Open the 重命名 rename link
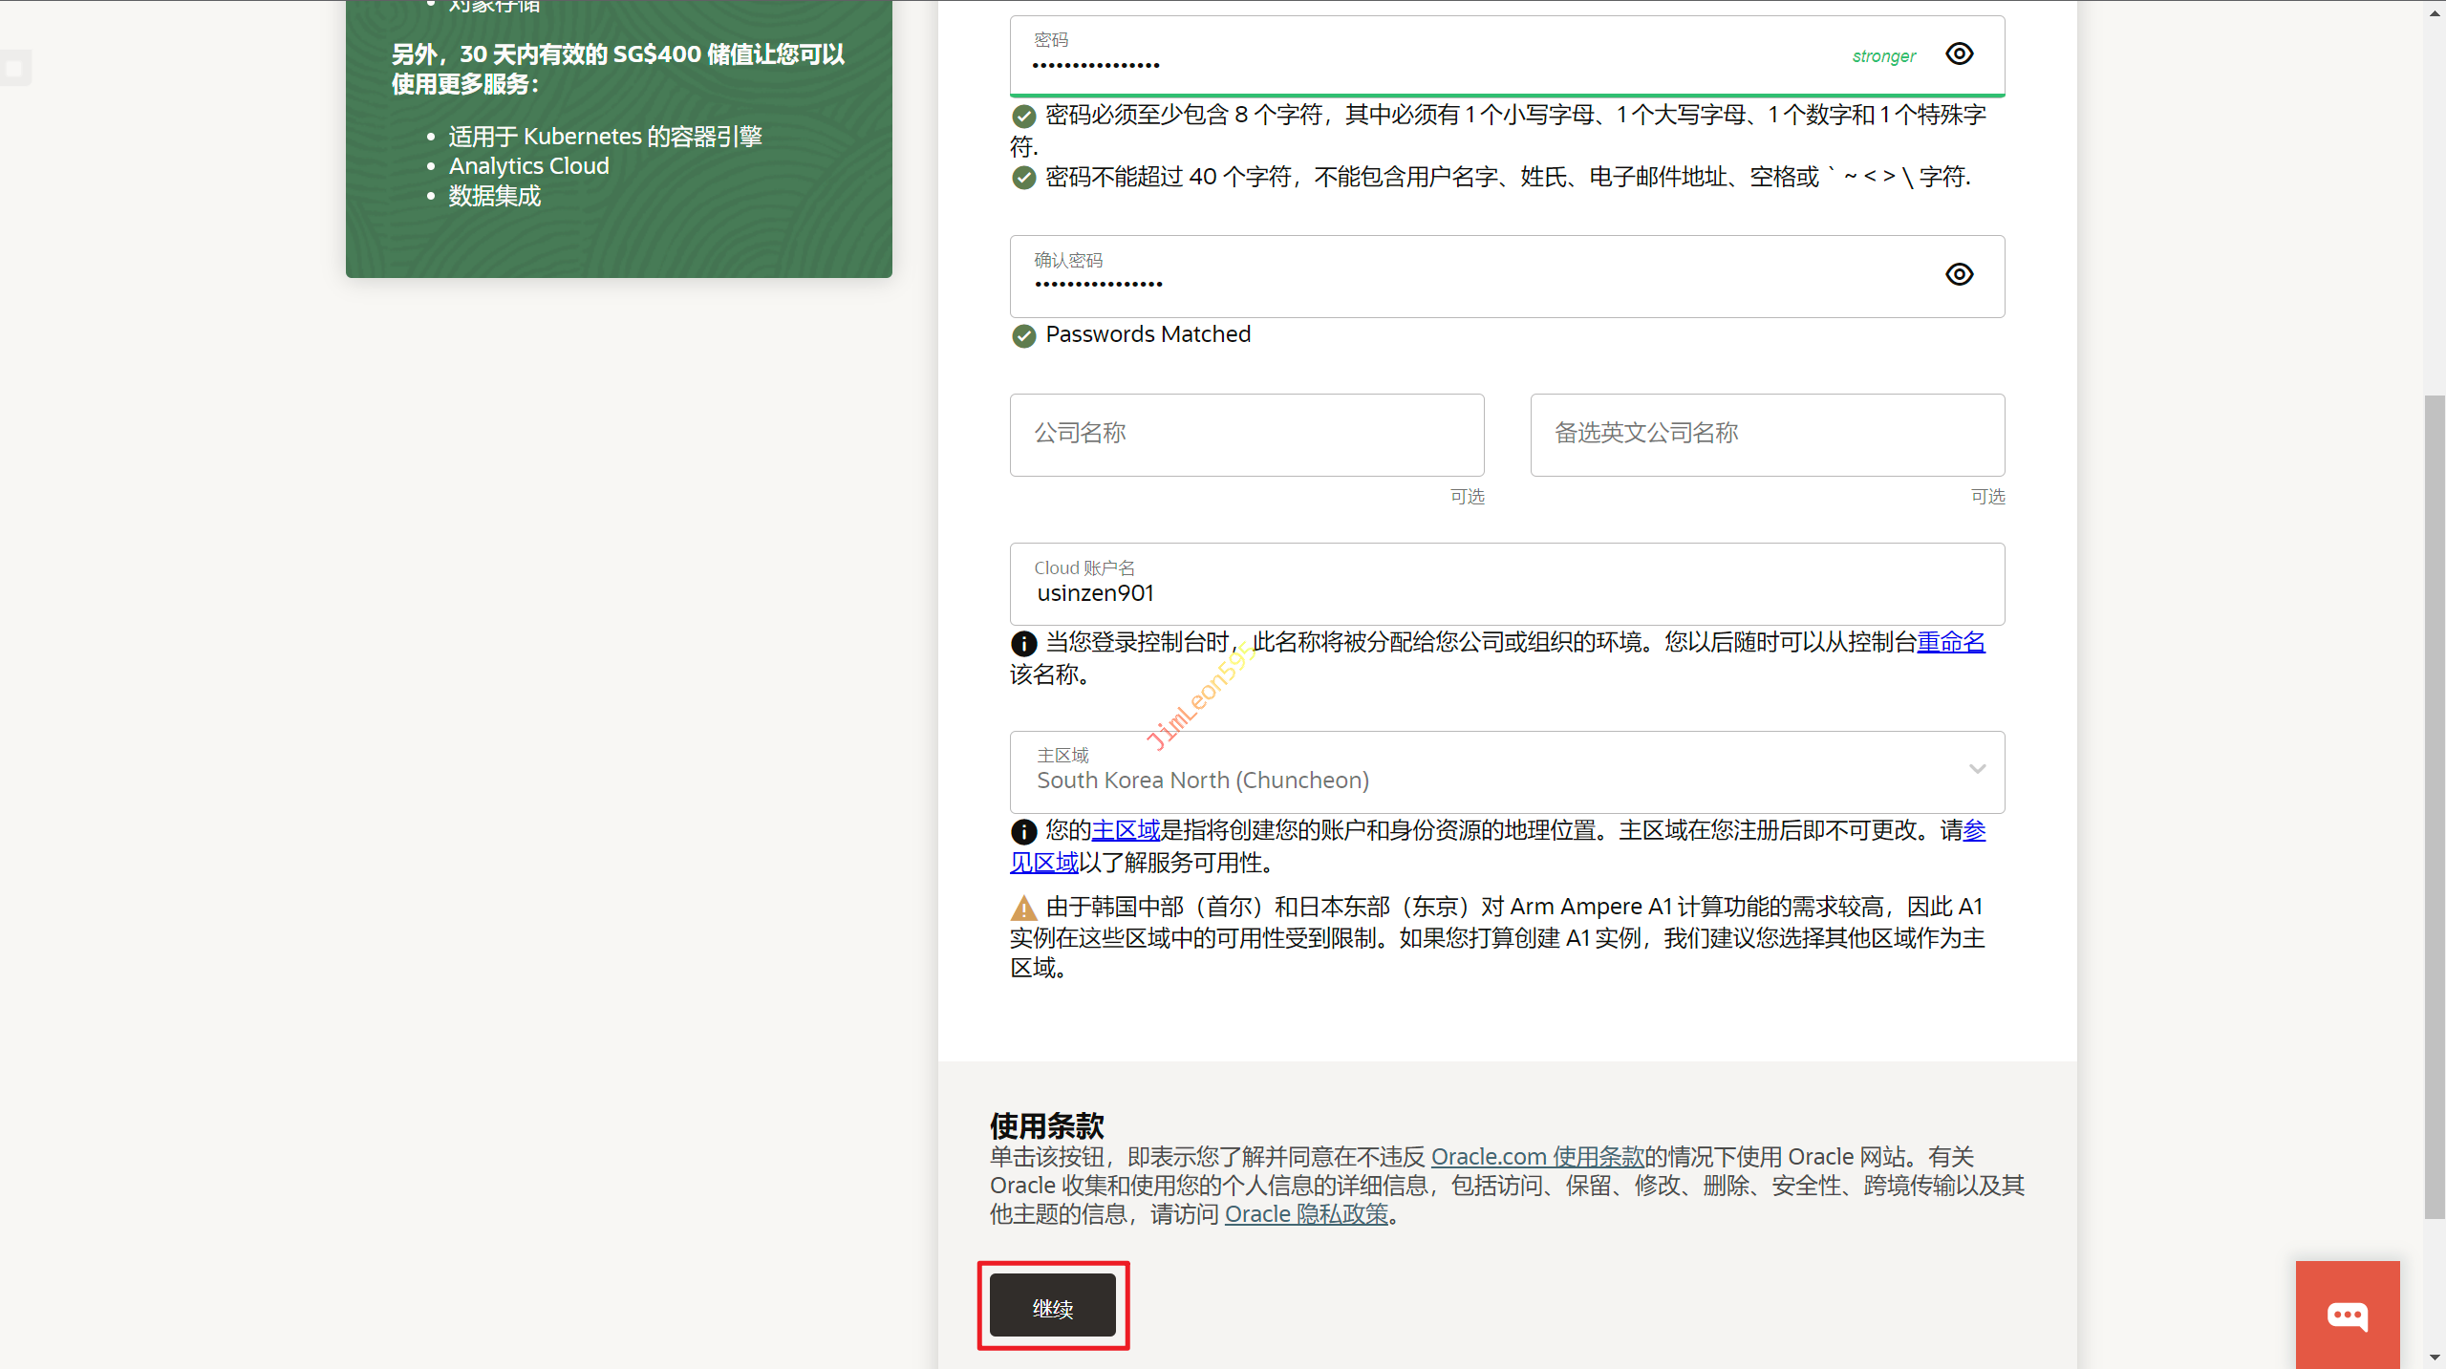 tap(1950, 643)
